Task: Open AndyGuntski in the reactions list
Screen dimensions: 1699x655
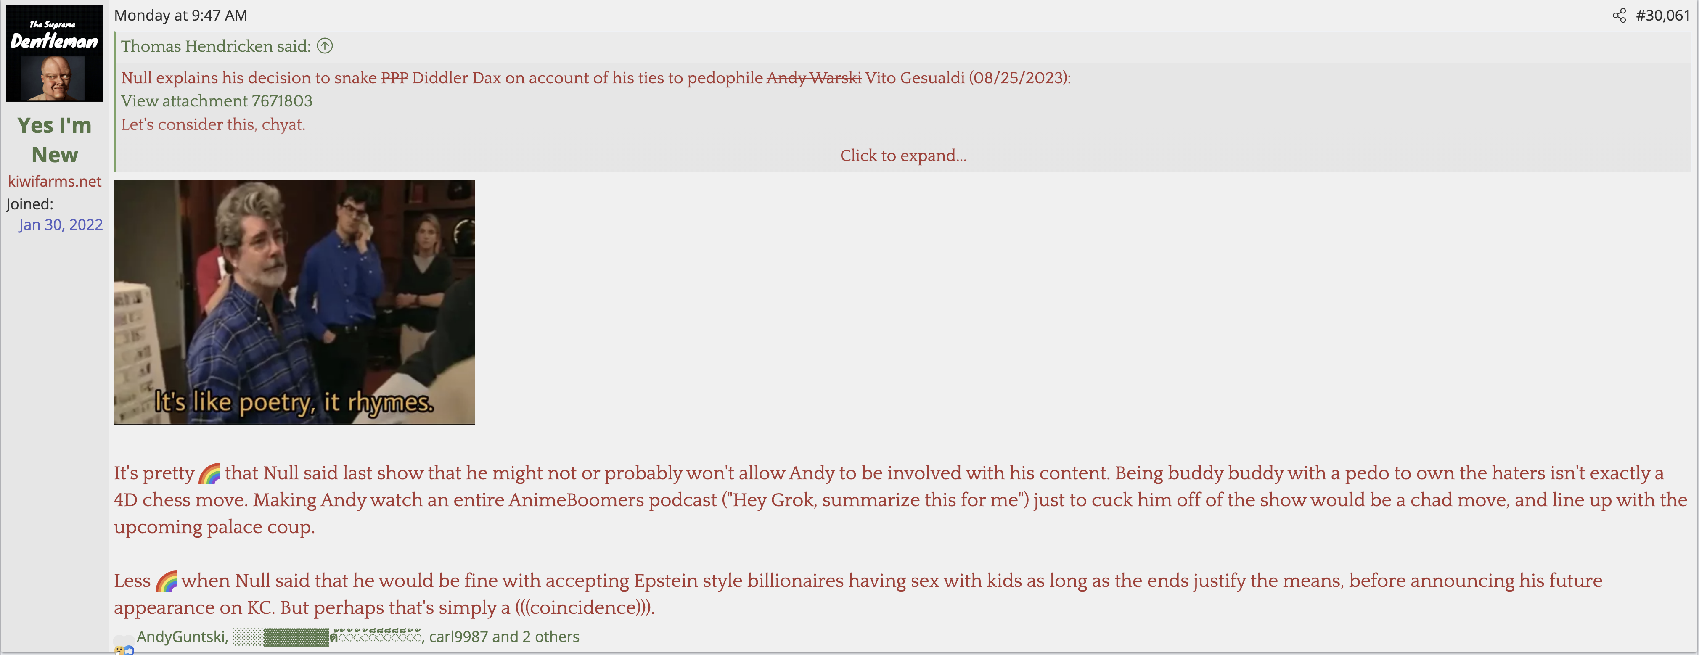Action: click(x=181, y=637)
